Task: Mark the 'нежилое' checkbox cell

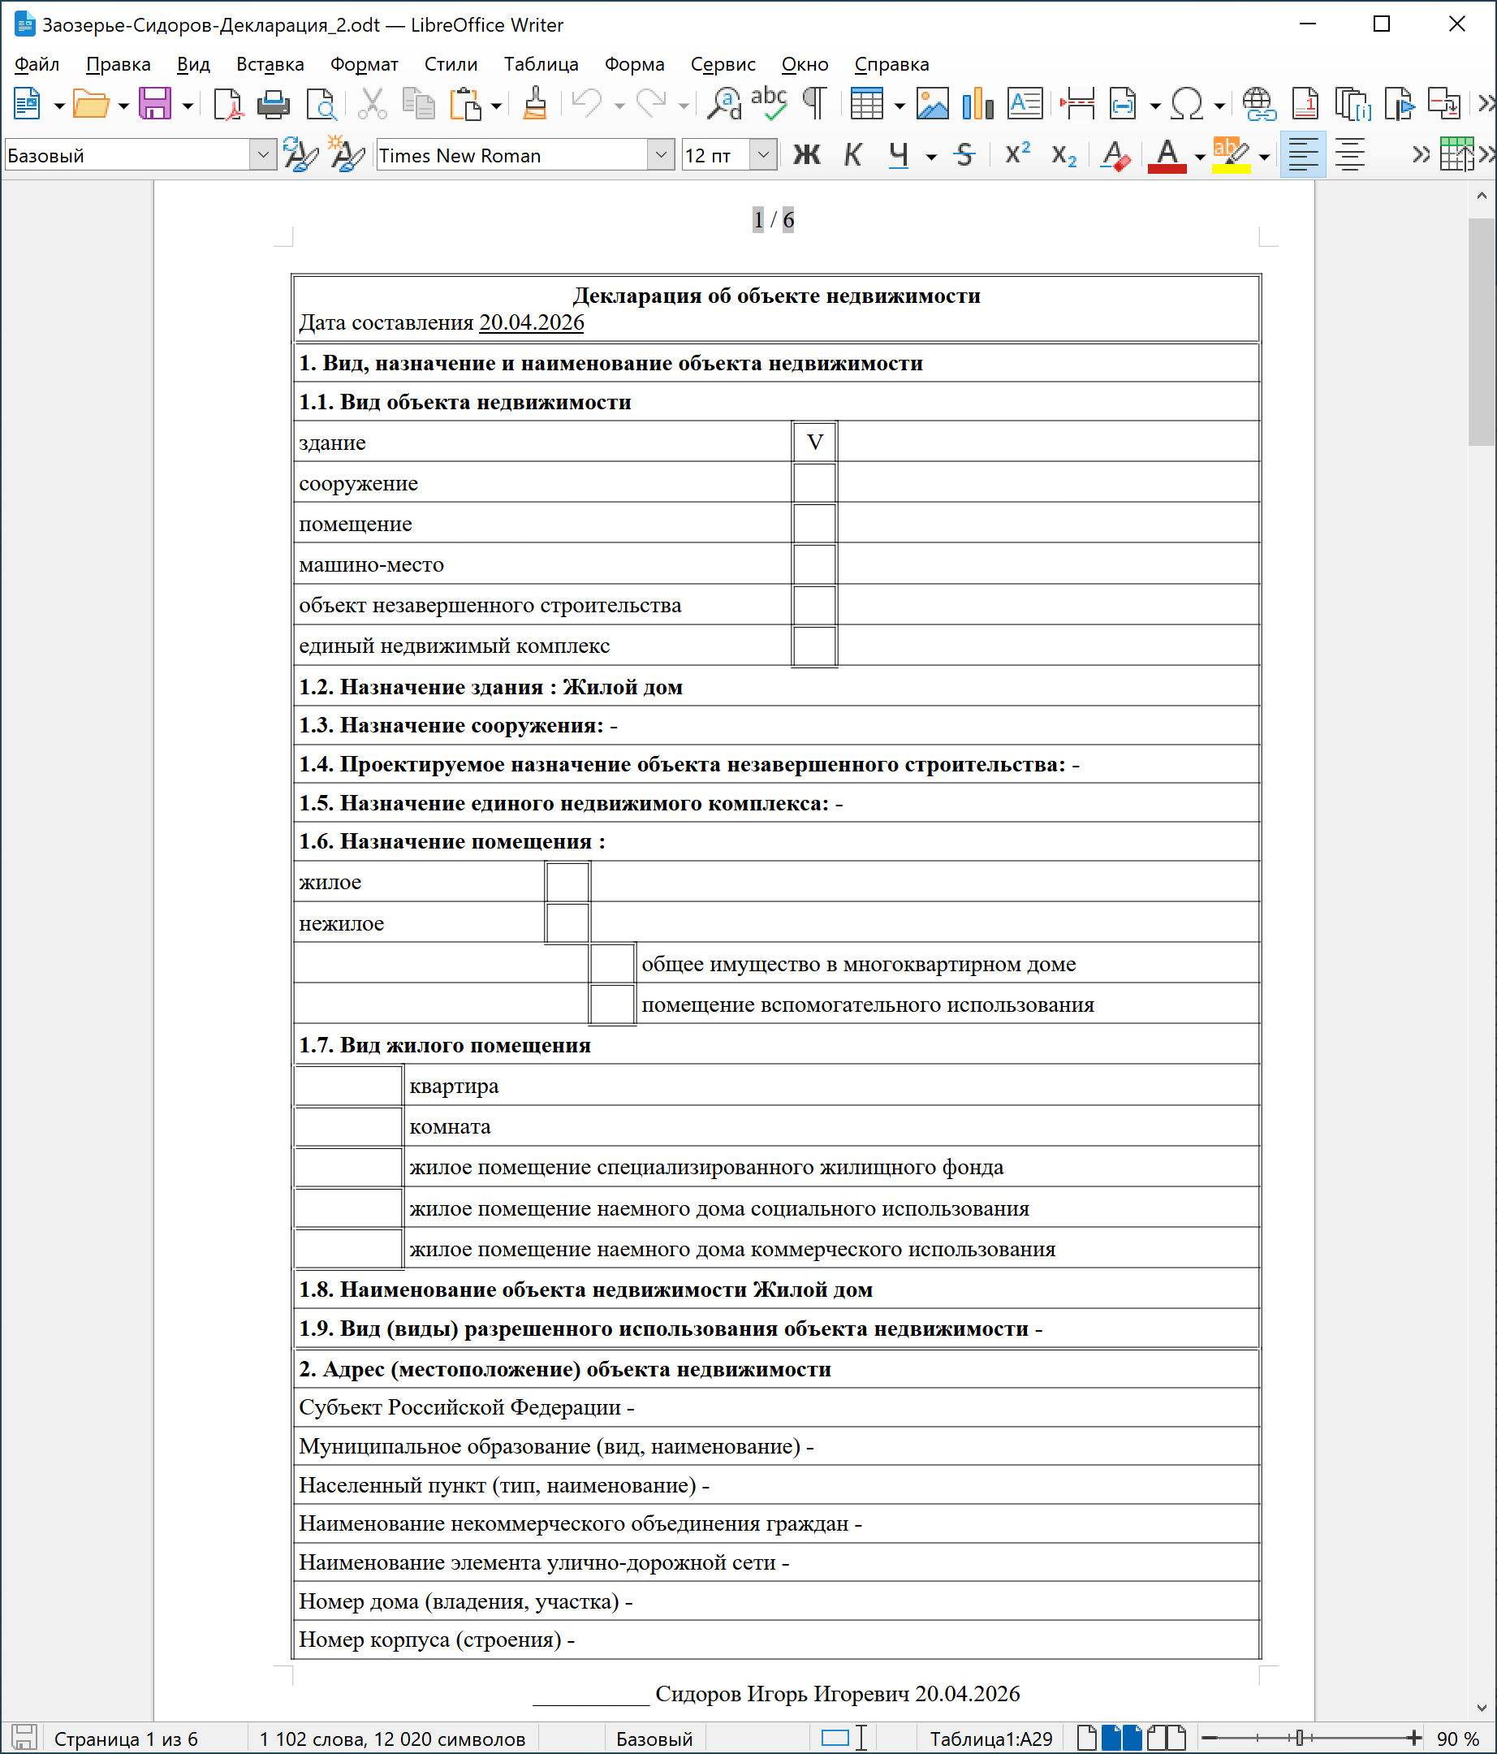Action: pos(567,922)
